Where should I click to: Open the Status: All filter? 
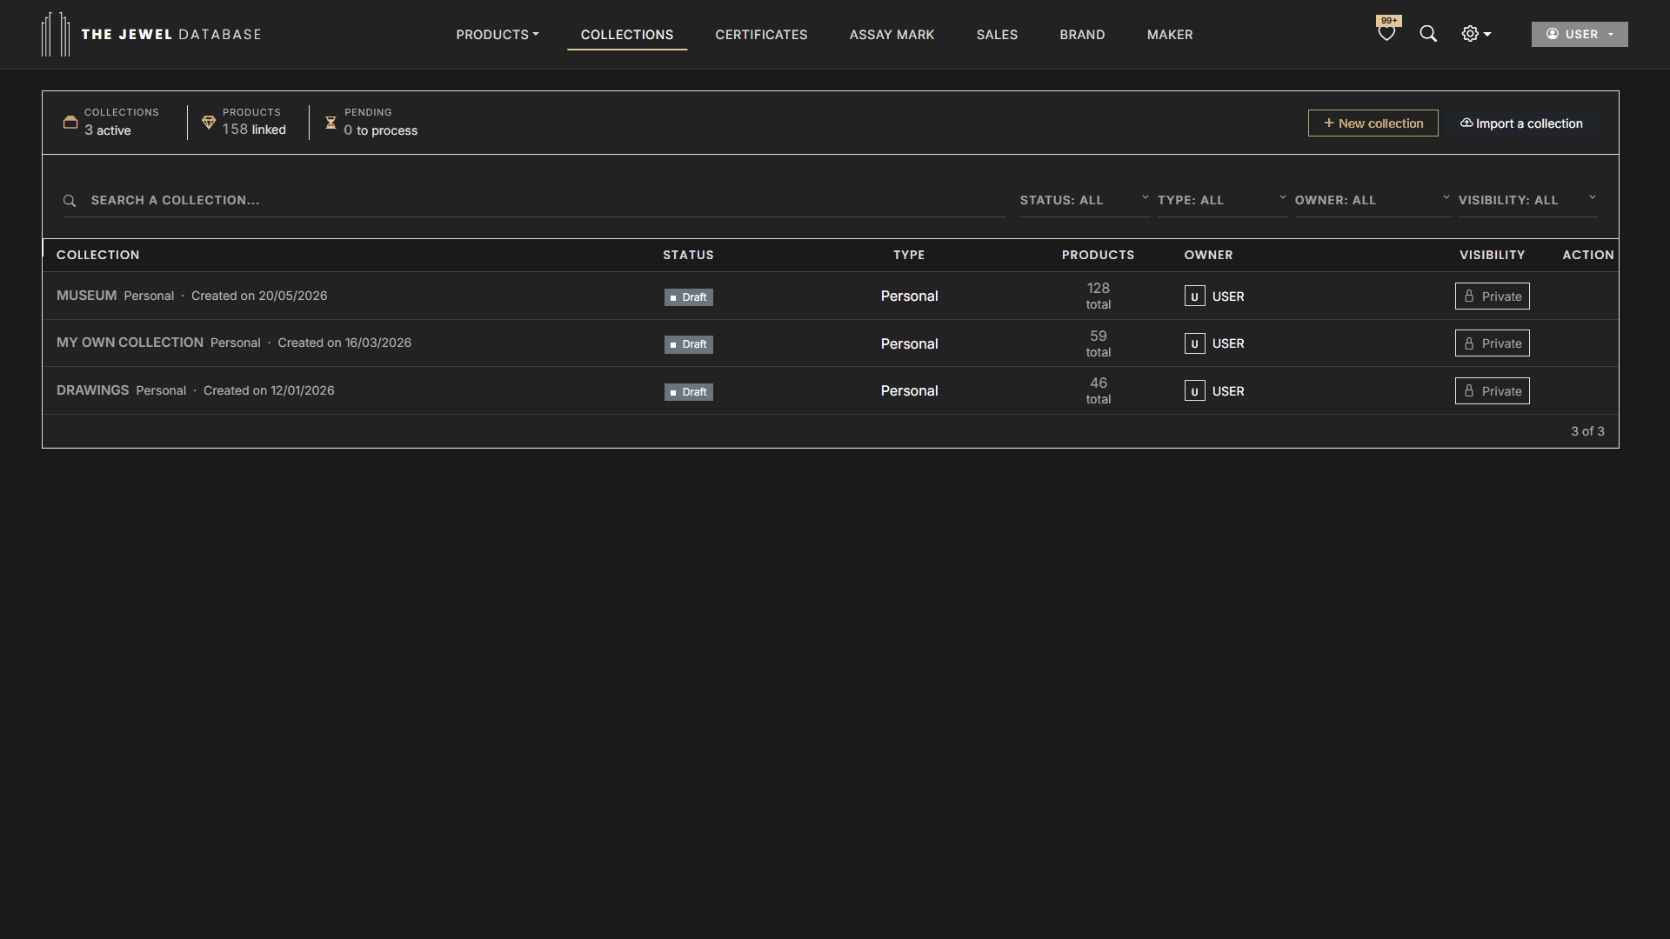[1085, 200]
